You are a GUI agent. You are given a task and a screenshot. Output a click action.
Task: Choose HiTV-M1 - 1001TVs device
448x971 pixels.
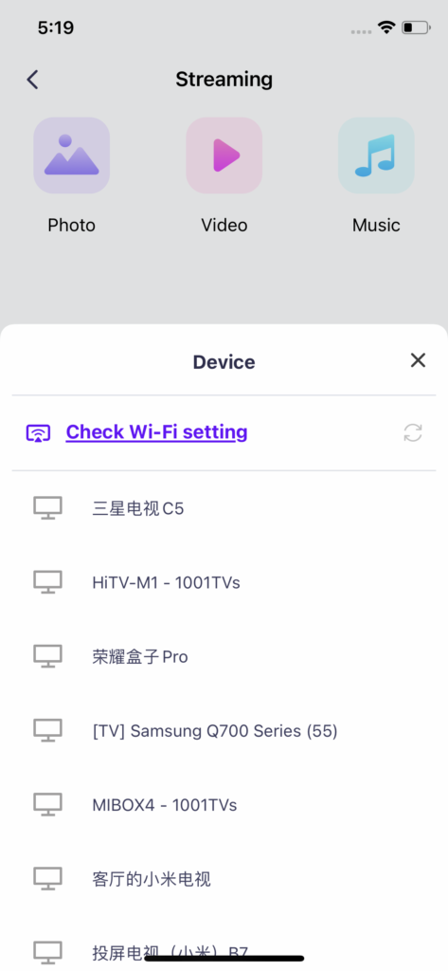(224, 582)
